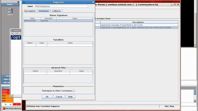Screen dimensions: 198x111
Task: Click Variables table Type cell
Action: click(41, 45)
